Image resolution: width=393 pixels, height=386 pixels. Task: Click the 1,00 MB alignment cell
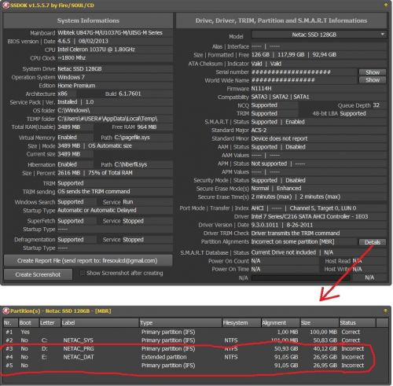(288, 332)
